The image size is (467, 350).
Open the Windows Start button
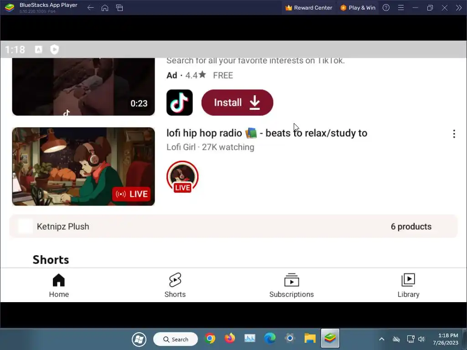coord(139,339)
